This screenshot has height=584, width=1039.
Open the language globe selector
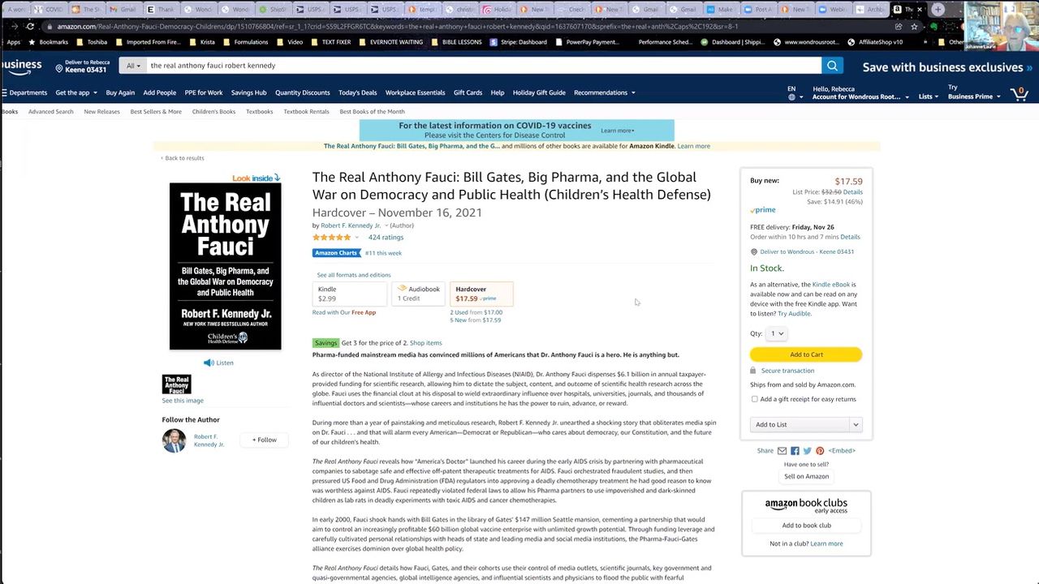[x=791, y=97]
